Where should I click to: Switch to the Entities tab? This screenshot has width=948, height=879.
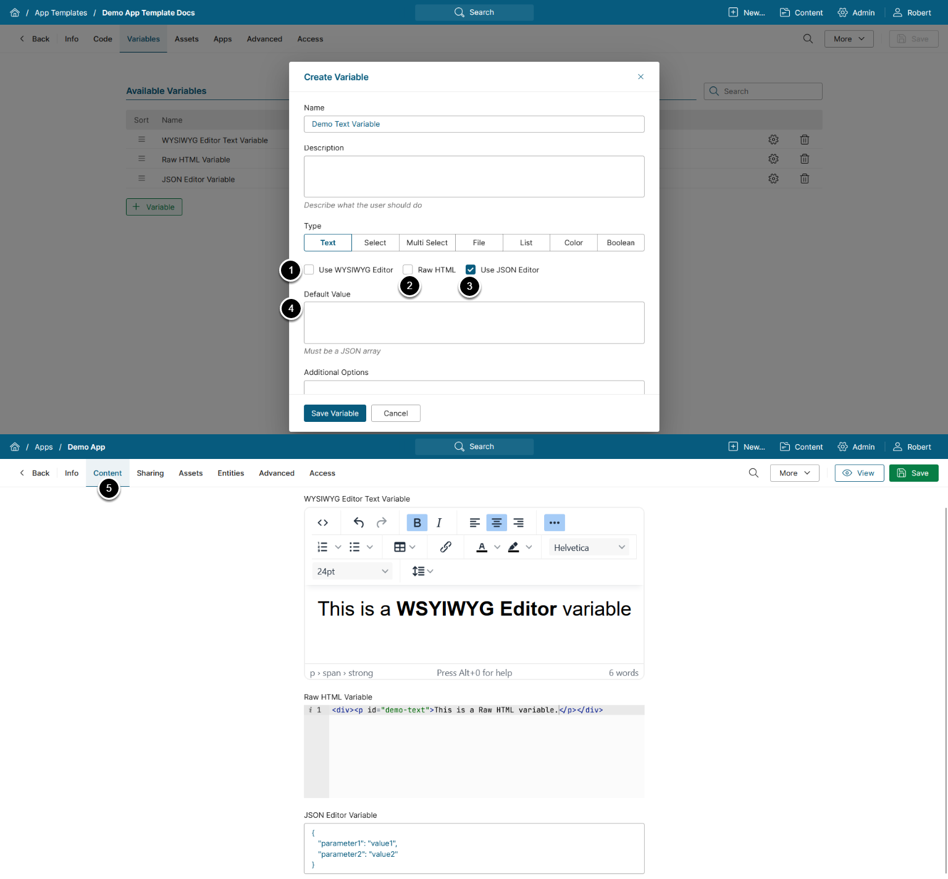(231, 473)
